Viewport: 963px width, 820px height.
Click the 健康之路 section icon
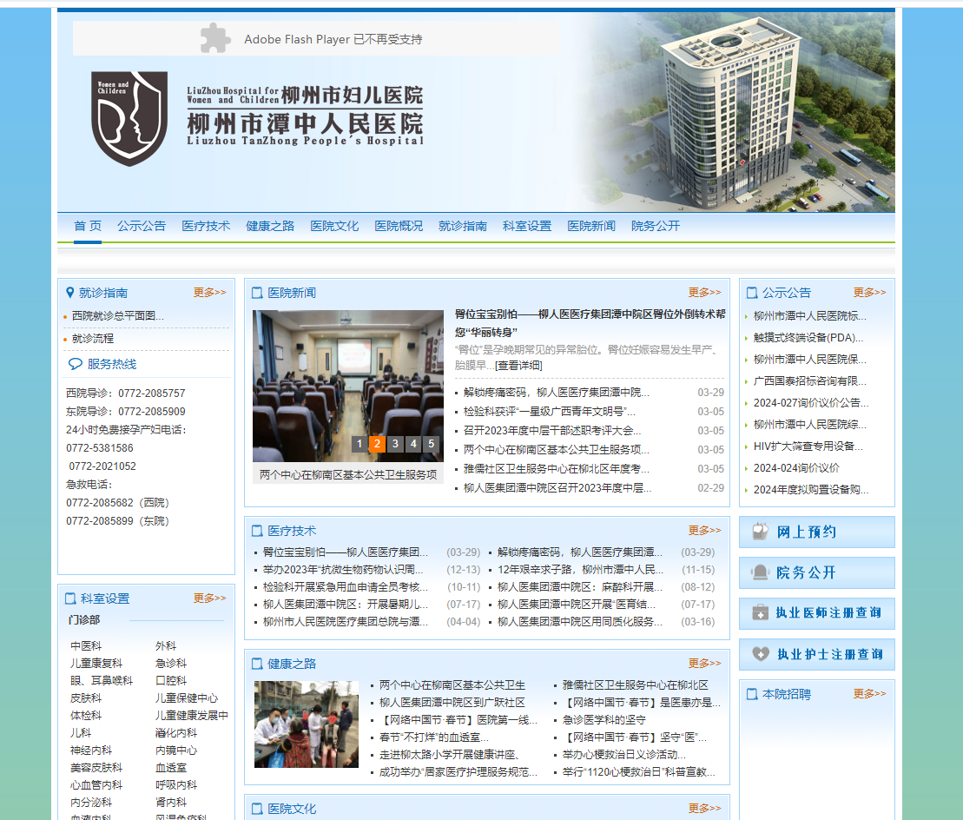(x=257, y=664)
